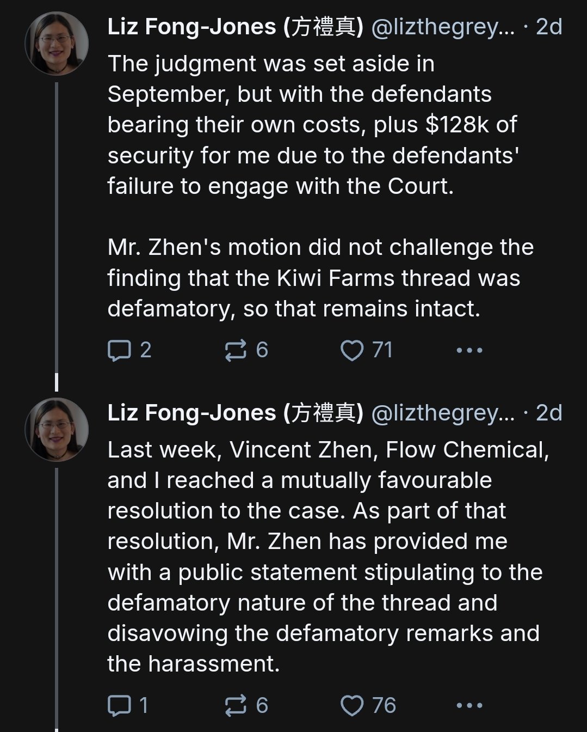Viewport: 587px width, 732px height.
Task: Repost the post about the judgment set aside
Action: [236, 350]
